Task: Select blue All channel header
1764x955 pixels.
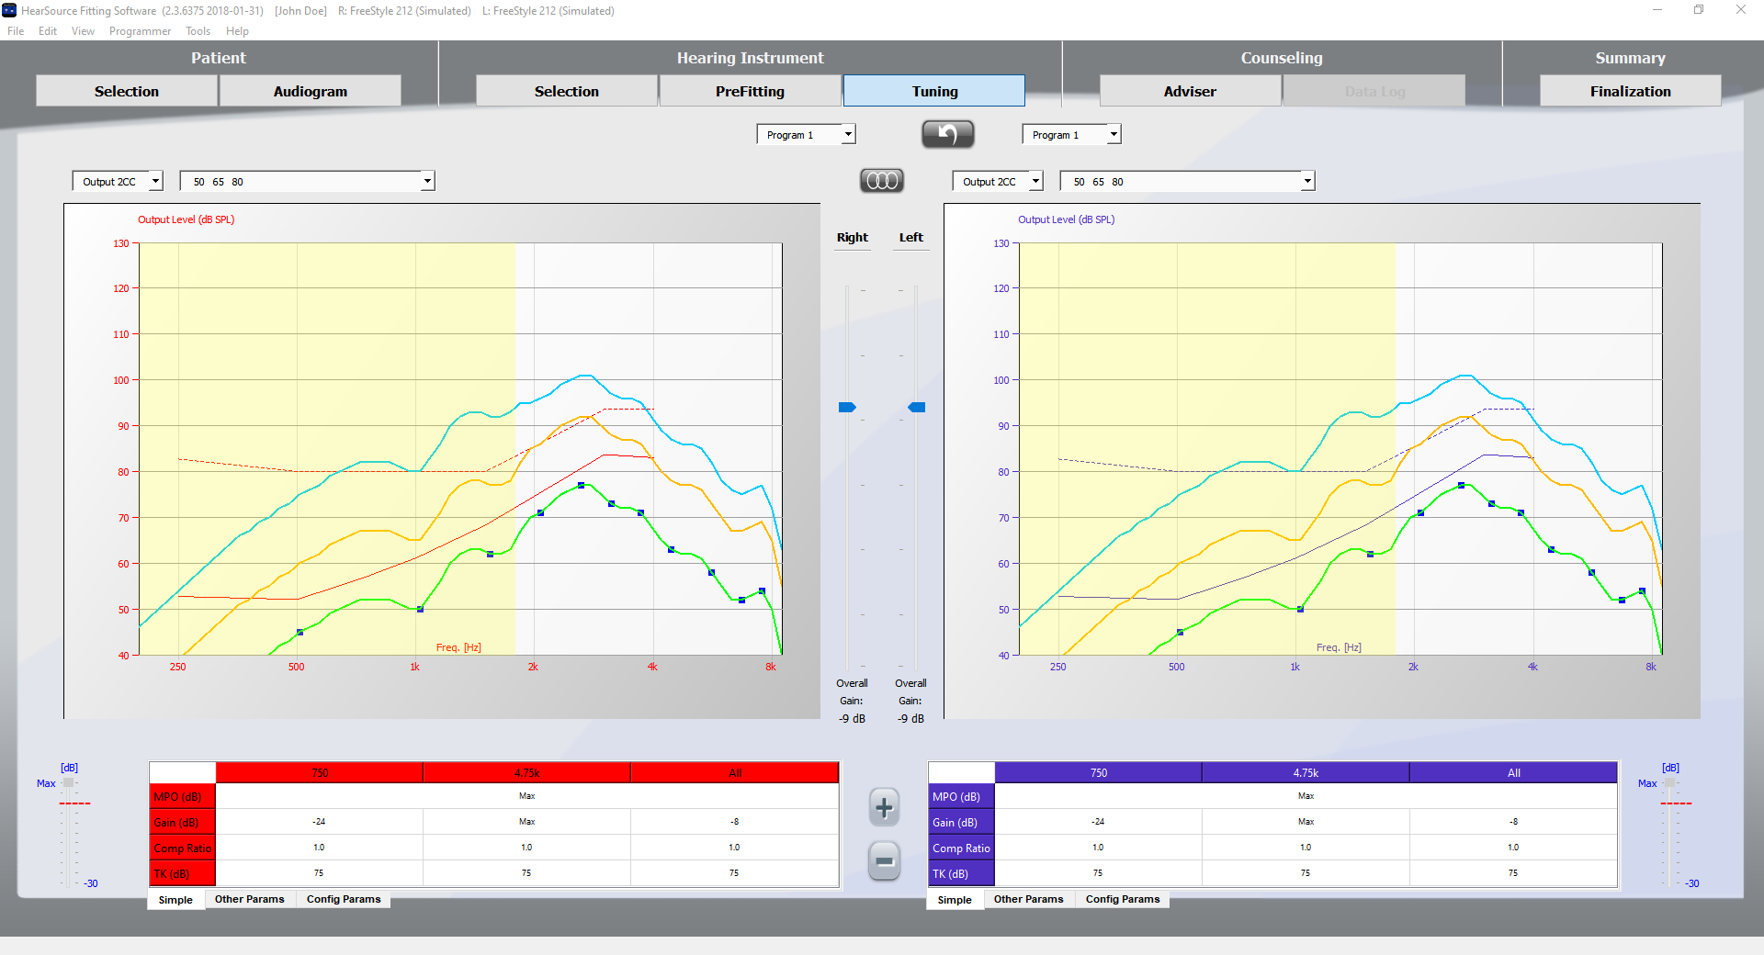Action: [x=1514, y=772]
